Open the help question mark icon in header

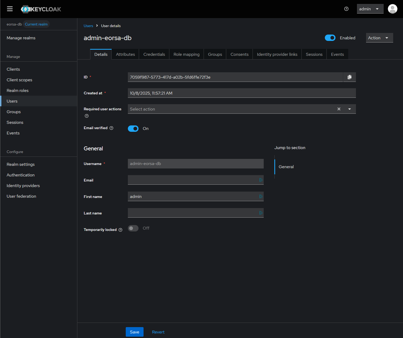pos(346,9)
